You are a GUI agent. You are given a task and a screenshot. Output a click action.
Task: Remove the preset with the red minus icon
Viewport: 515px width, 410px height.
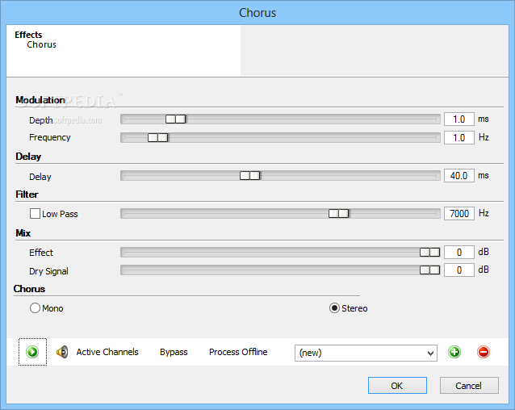[x=484, y=352]
